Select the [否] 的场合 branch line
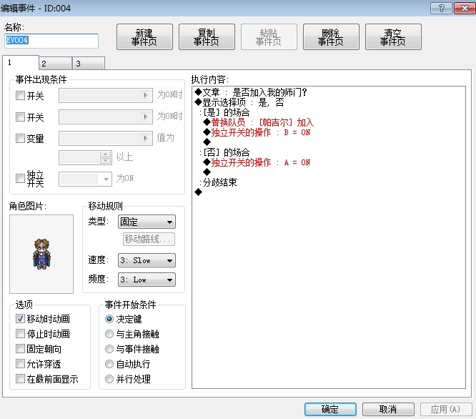This screenshot has width=476, height=419. tap(224, 152)
